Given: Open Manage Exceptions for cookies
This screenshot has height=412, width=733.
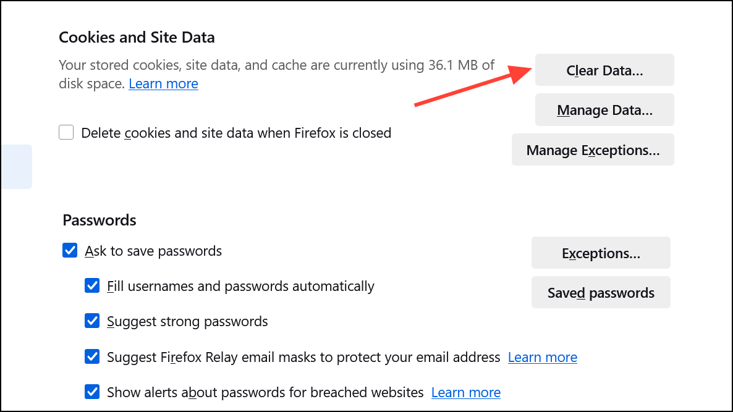Looking at the screenshot, I should pyautogui.click(x=592, y=149).
